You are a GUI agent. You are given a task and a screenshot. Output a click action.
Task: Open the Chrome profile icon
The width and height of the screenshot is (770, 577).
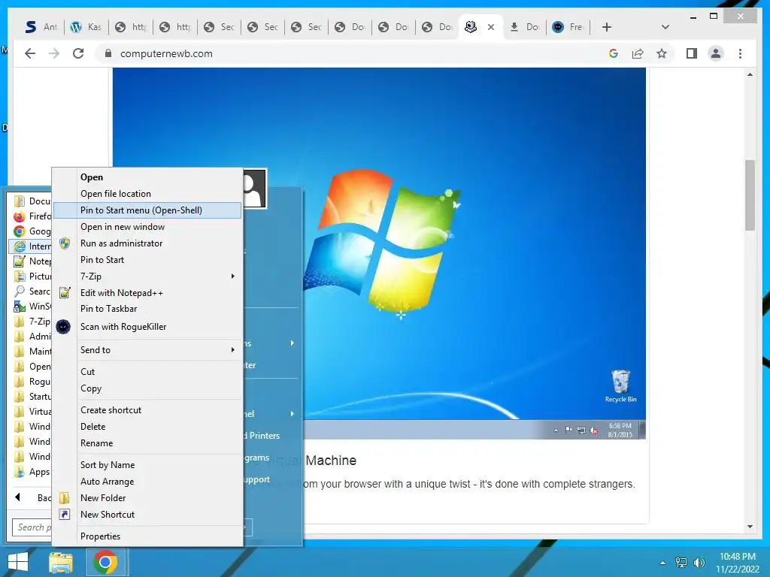[716, 53]
